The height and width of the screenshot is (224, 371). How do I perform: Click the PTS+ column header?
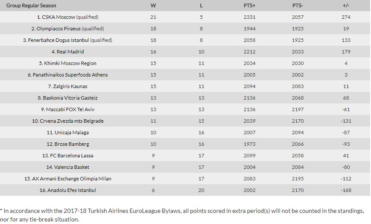pyautogui.click(x=249, y=6)
